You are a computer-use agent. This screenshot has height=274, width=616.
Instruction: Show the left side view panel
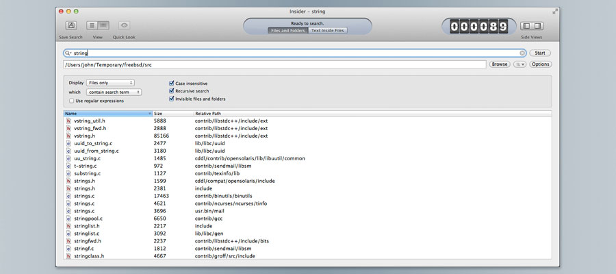tap(527, 25)
